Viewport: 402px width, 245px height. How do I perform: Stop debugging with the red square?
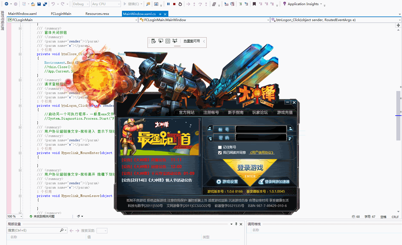[174, 4]
